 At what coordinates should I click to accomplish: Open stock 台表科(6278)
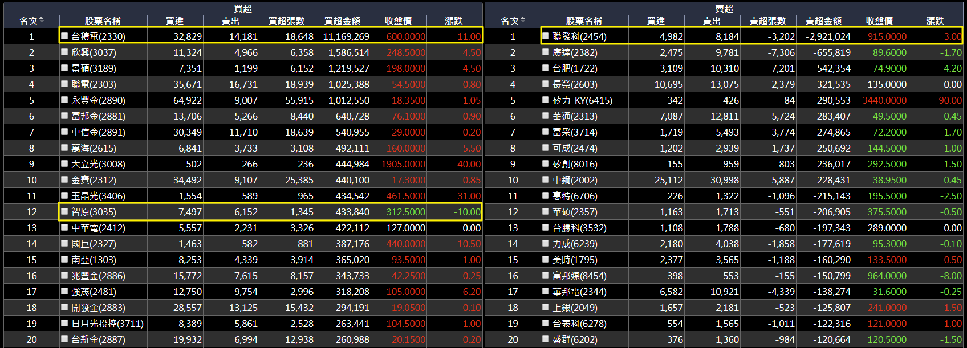579,324
